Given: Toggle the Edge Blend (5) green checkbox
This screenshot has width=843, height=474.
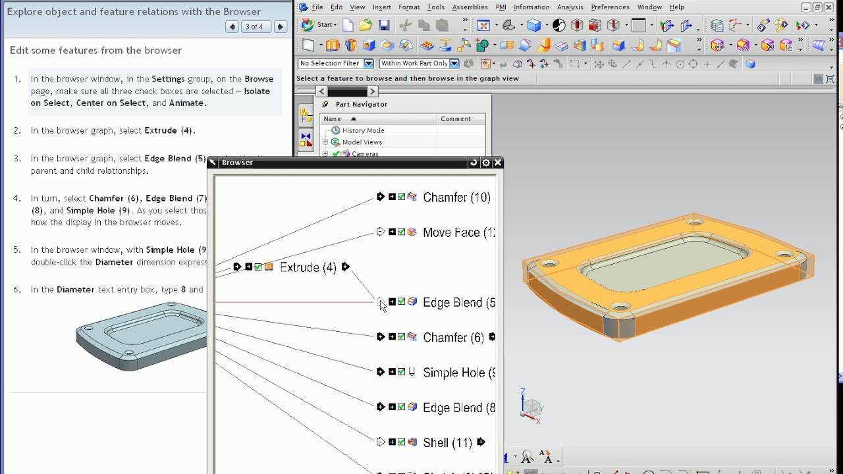Looking at the screenshot, I should point(402,302).
